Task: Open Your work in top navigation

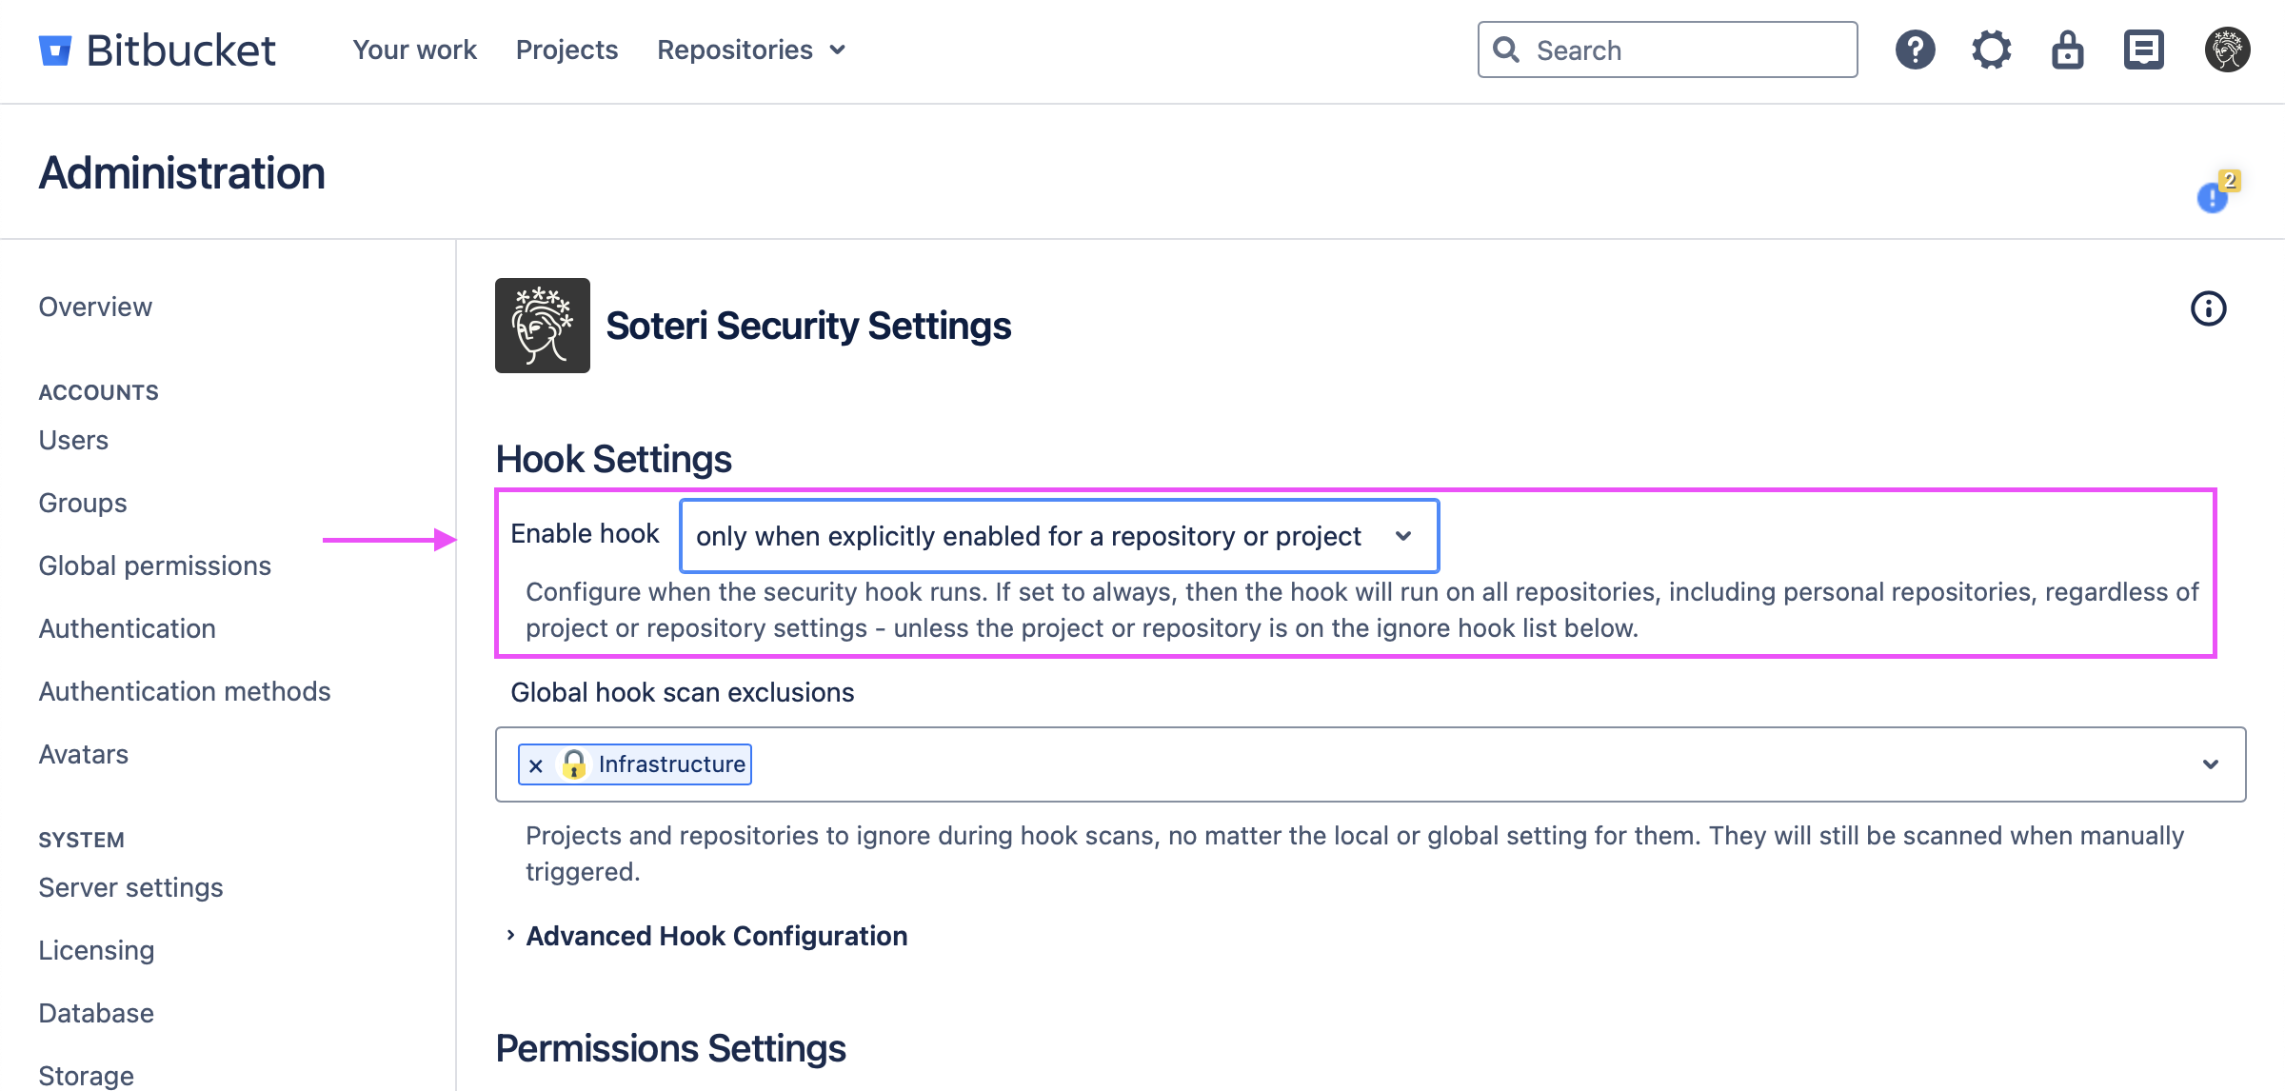Action: pos(414,50)
